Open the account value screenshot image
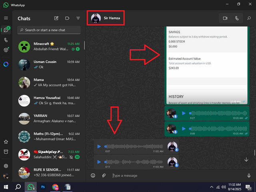Screen dimensions: 256x192 pyautogui.click(x=207, y=65)
